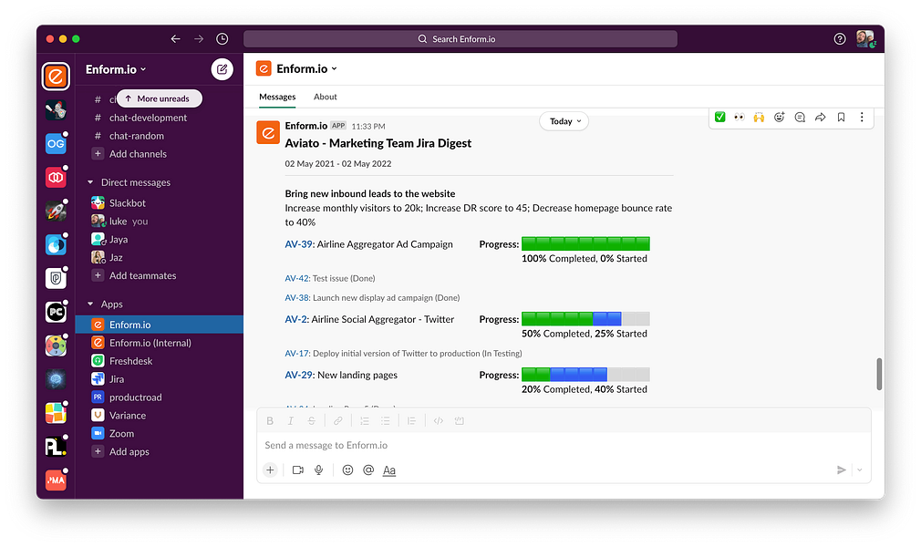921x547 pixels.
Task: Click Add teammates
Action: tap(142, 275)
